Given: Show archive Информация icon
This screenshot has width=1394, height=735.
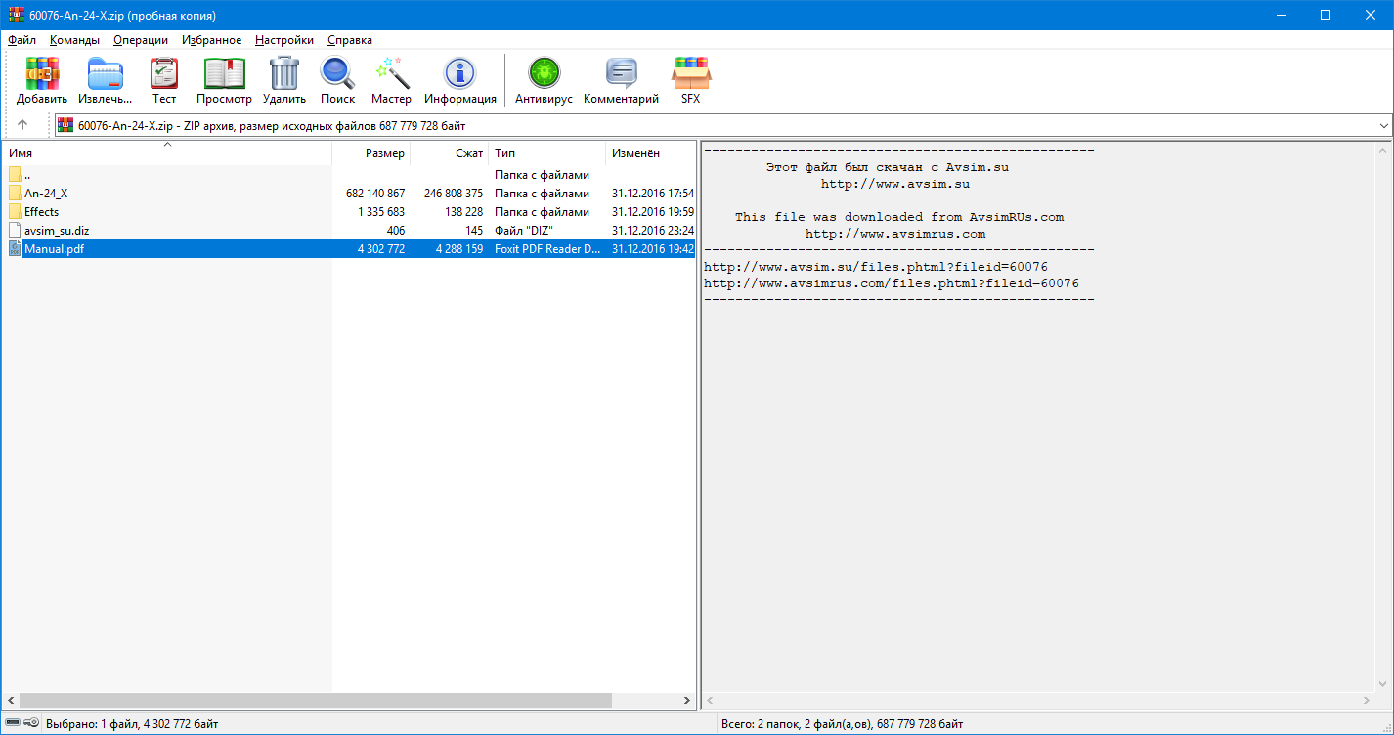Looking at the screenshot, I should point(459,80).
